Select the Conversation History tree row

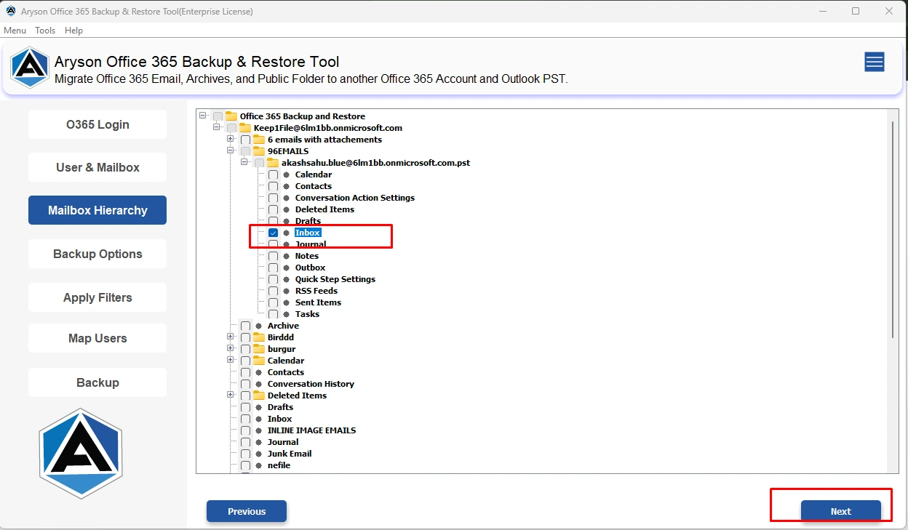tap(311, 384)
